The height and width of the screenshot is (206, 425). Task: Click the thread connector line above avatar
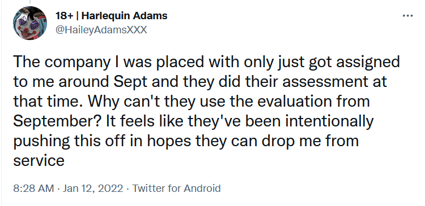pos(30,2)
